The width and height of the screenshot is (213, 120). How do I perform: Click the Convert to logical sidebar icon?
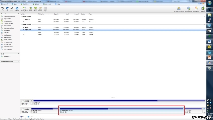(x=2, y=23)
